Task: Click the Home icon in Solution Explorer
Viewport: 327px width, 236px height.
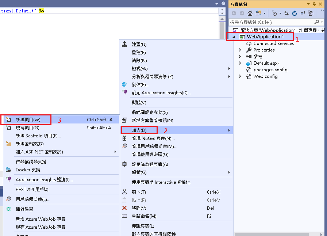Action: (x=250, y=14)
